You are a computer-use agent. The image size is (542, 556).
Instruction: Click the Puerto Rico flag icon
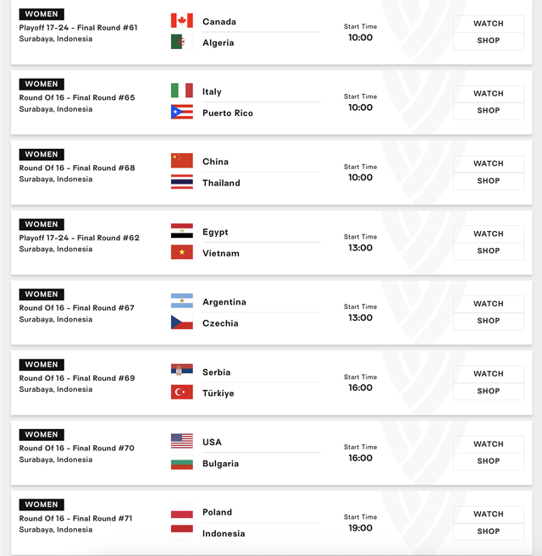[182, 112]
